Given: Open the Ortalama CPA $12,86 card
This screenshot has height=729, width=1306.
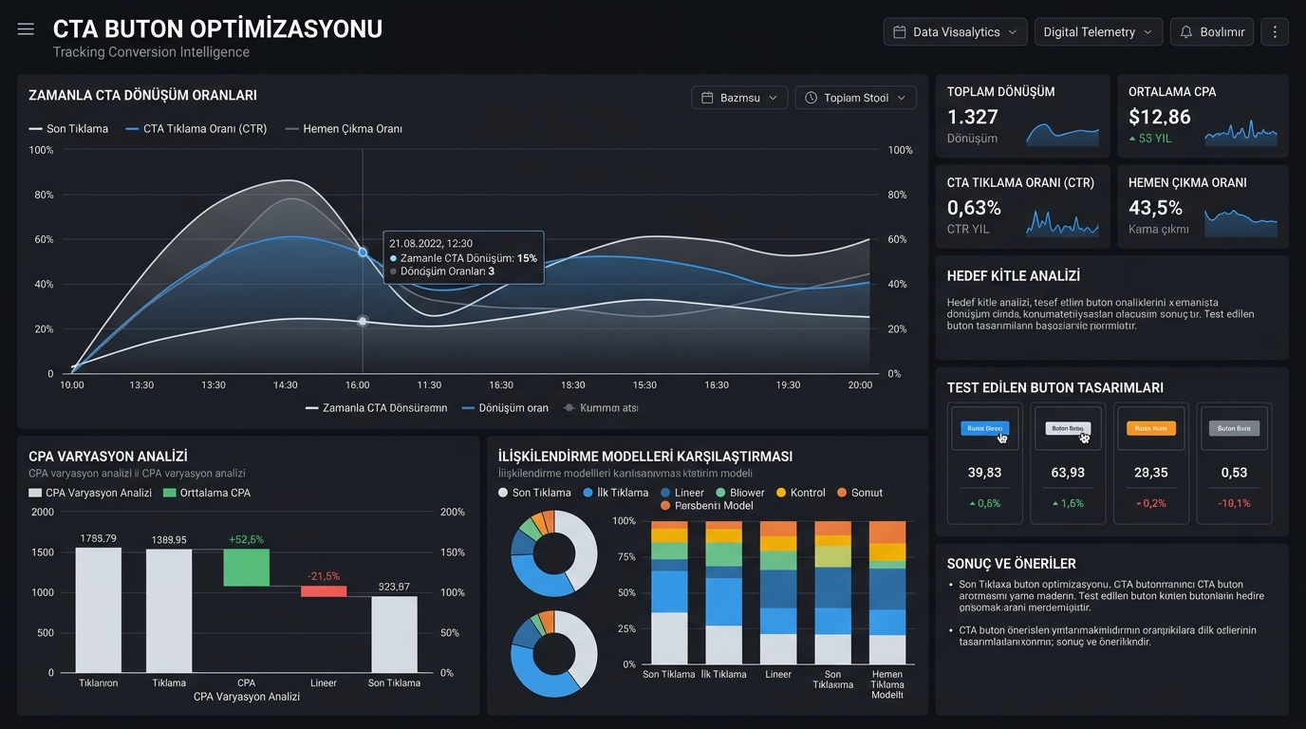Looking at the screenshot, I should [x=1203, y=116].
